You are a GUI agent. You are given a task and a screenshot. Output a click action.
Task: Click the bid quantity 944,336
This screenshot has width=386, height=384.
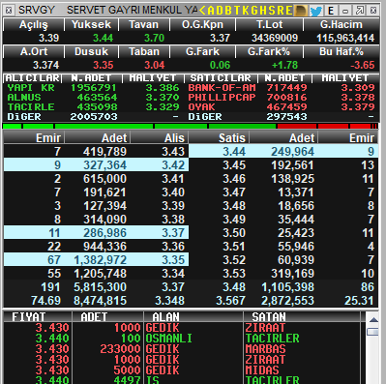[104, 247]
